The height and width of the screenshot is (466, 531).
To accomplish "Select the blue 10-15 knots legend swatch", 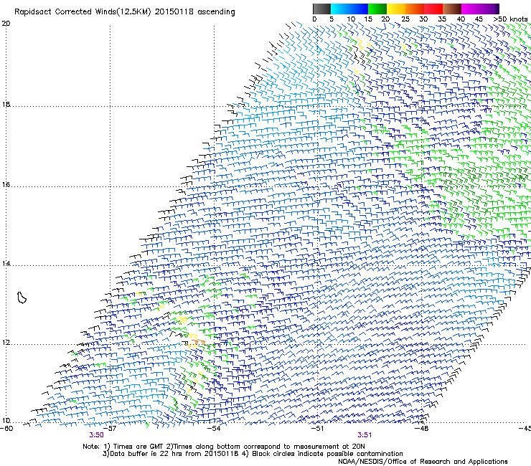I will click(x=359, y=9).
